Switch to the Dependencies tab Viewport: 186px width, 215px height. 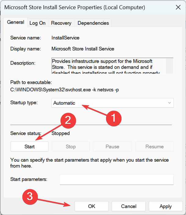[x=93, y=23]
